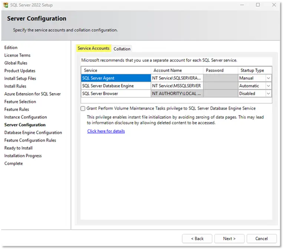Select the Ready to Install step

point(19,148)
